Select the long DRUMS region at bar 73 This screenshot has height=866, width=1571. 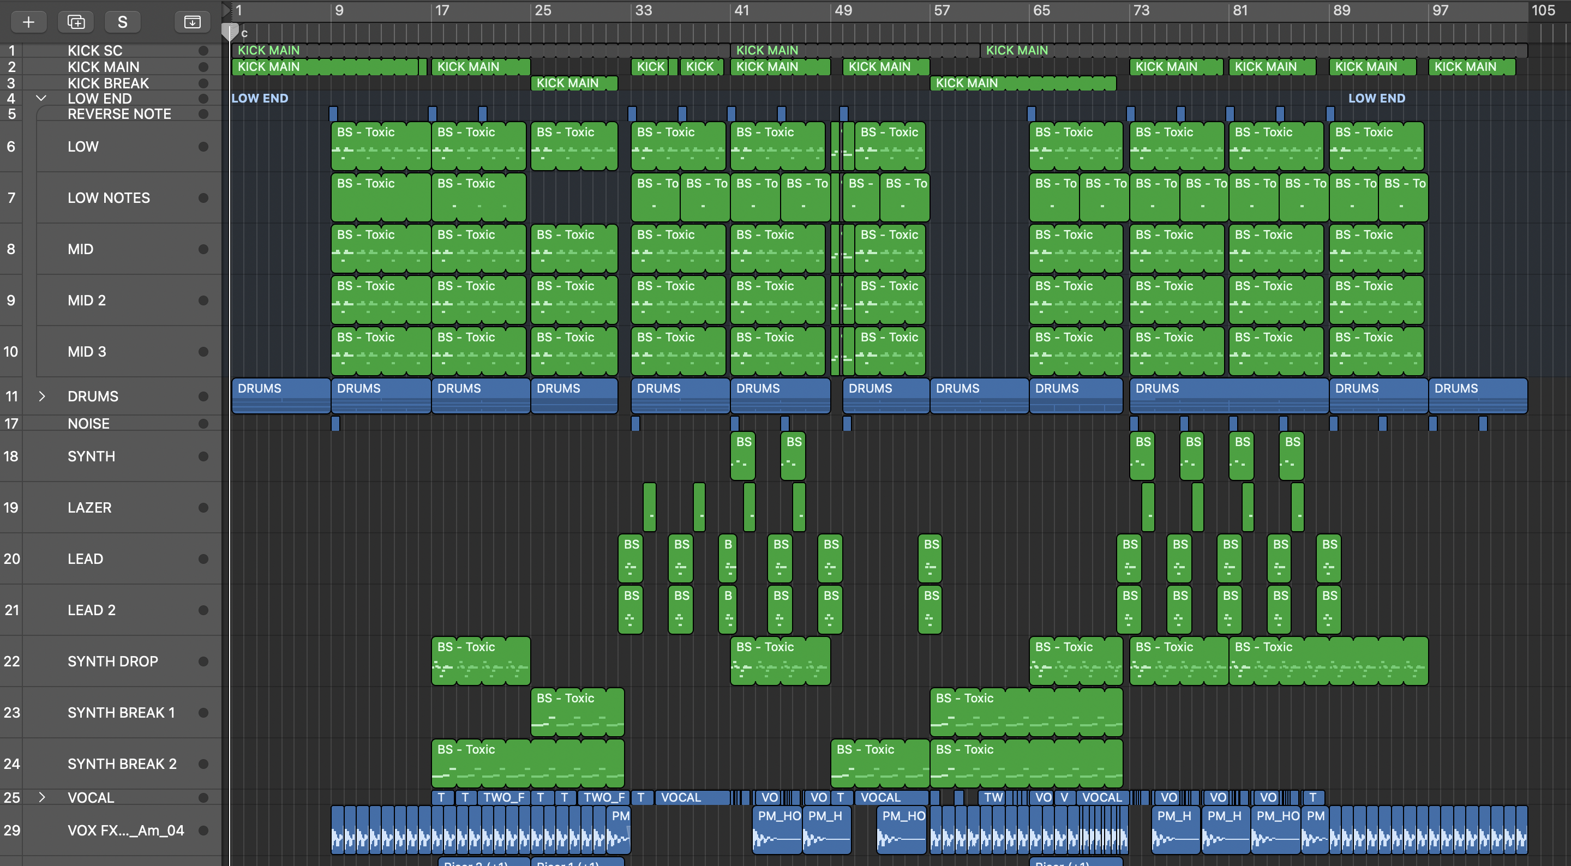point(1229,396)
